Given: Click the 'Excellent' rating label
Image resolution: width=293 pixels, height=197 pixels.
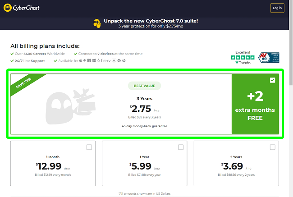Looking at the screenshot, I should click(x=243, y=52).
